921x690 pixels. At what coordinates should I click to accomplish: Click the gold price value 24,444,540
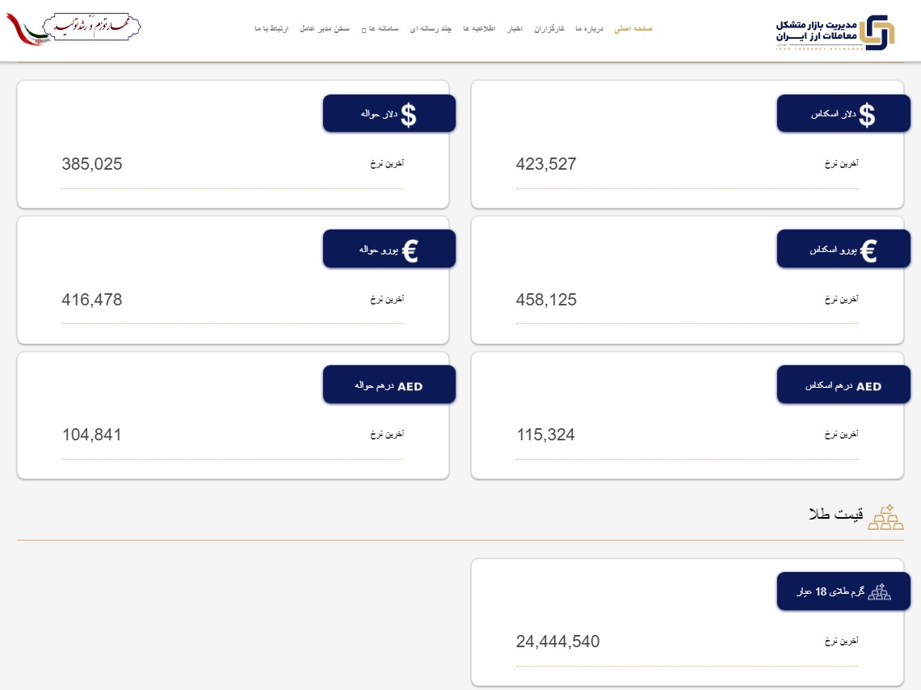557,642
